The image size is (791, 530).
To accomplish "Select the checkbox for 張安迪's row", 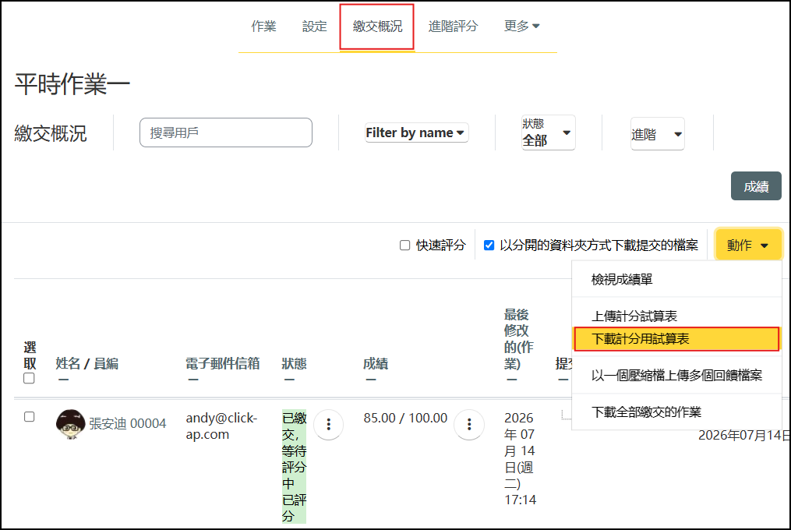I will (30, 416).
